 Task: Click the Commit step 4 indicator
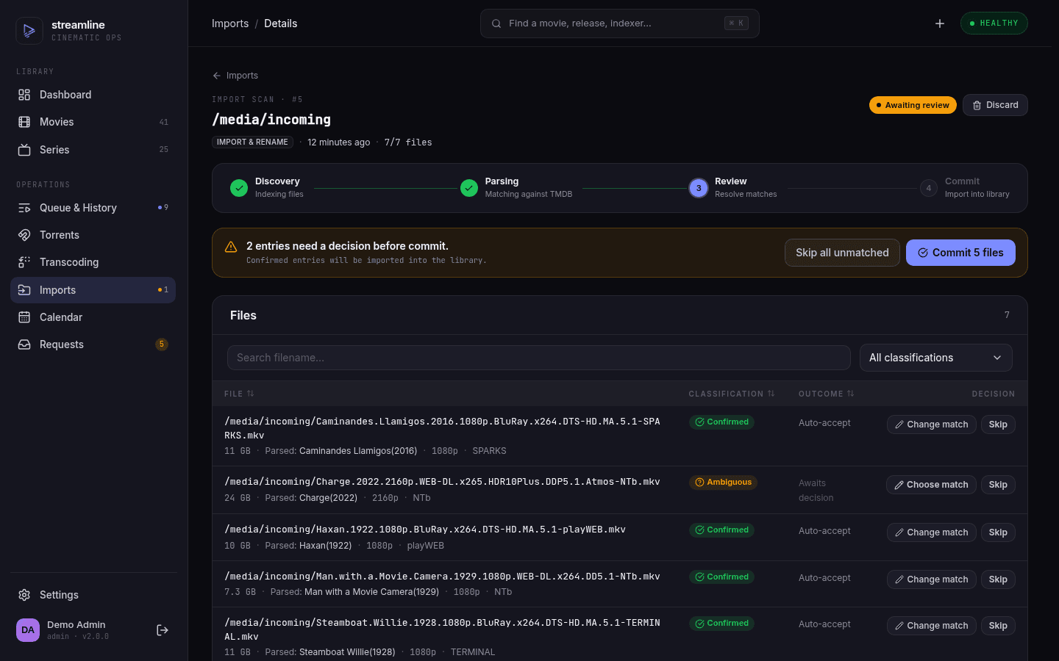pyautogui.click(x=929, y=188)
